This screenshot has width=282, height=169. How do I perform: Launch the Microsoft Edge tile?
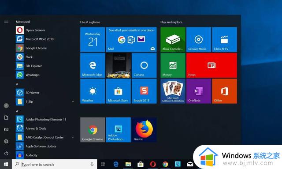tap(93, 65)
